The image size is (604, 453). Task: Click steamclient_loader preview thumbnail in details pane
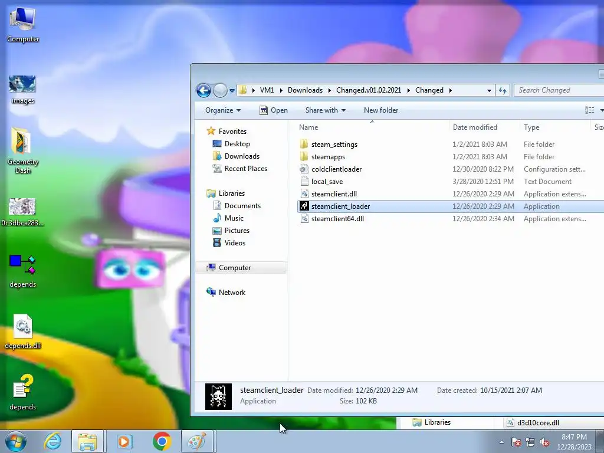click(x=218, y=396)
